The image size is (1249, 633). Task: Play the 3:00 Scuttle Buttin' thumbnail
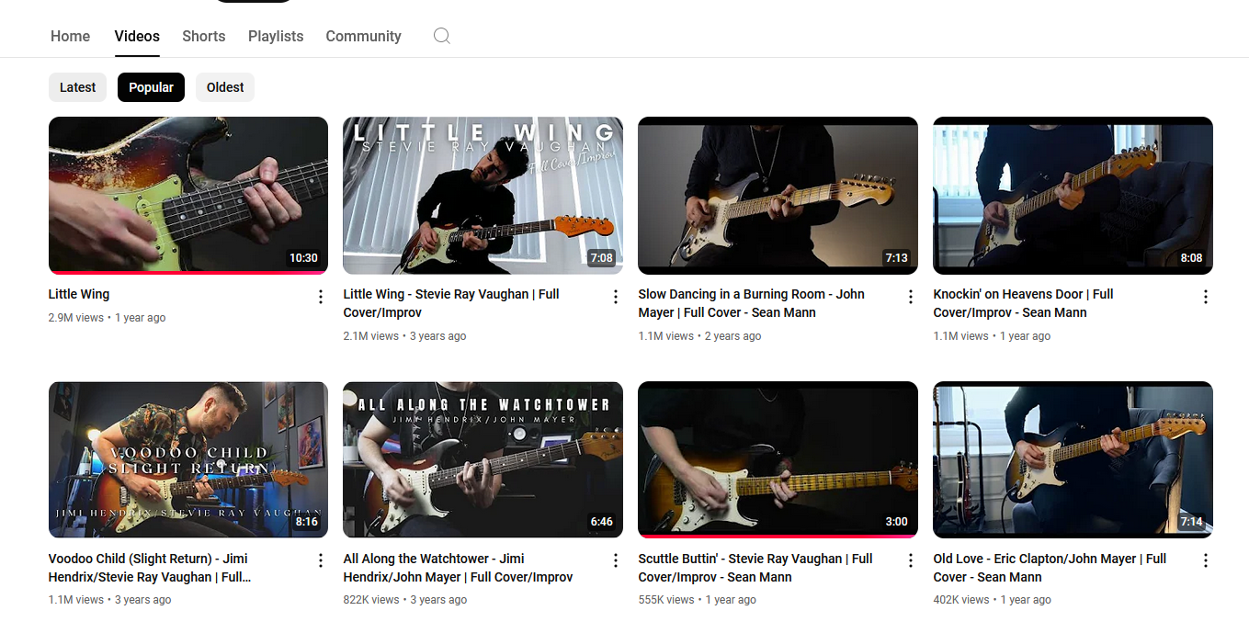point(778,459)
